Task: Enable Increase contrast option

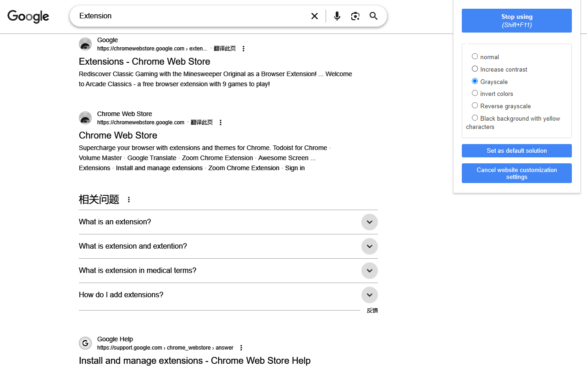Action: [475, 69]
